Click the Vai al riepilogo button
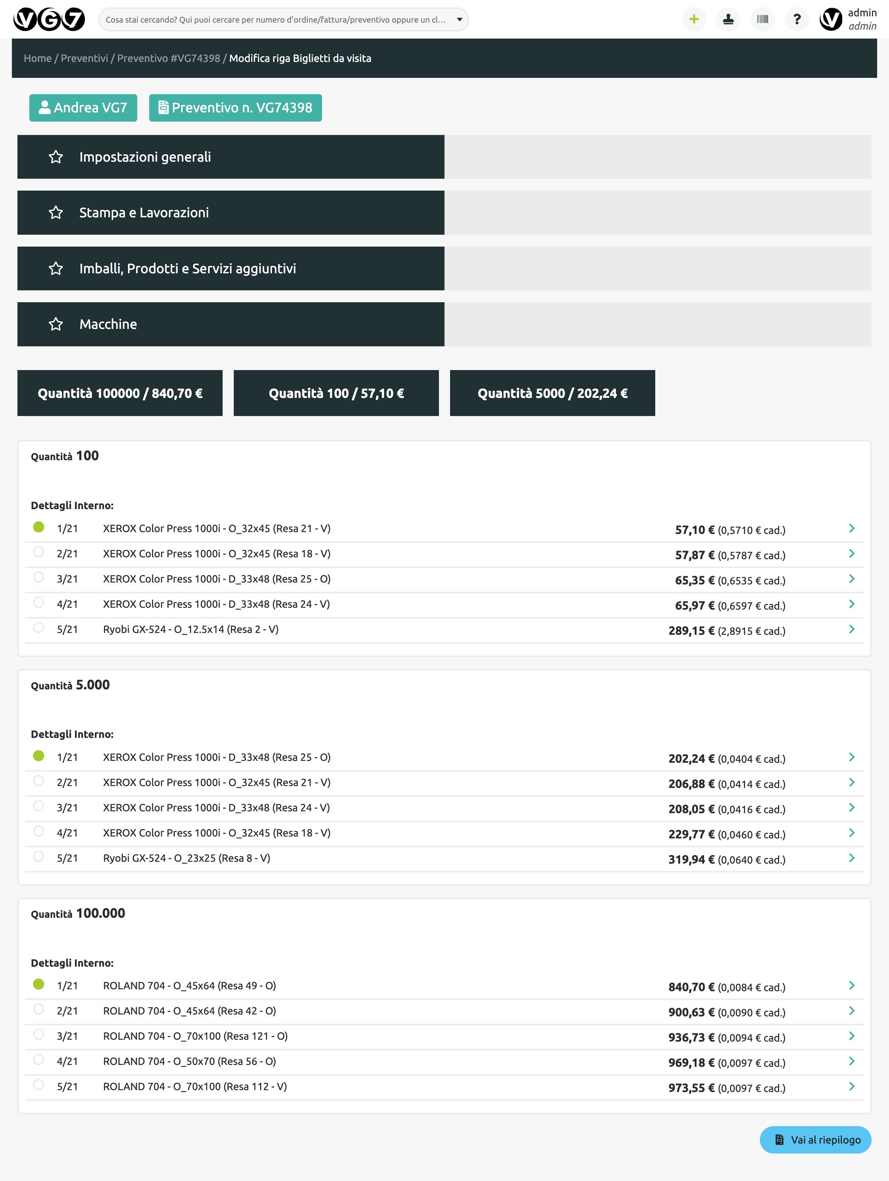The width and height of the screenshot is (889, 1181). 815,1140
